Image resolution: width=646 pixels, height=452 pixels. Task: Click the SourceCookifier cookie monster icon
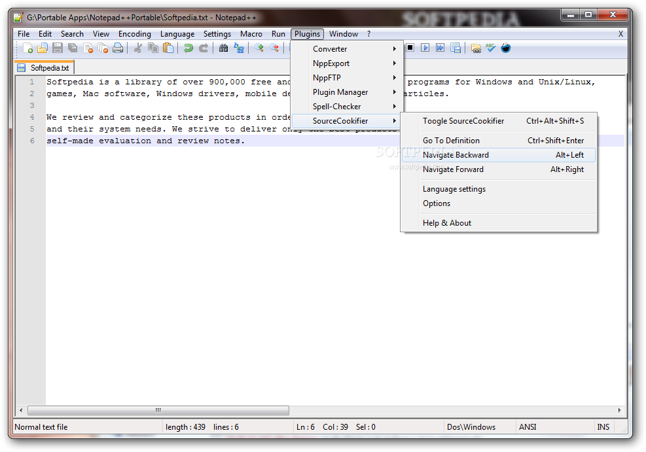(x=506, y=48)
